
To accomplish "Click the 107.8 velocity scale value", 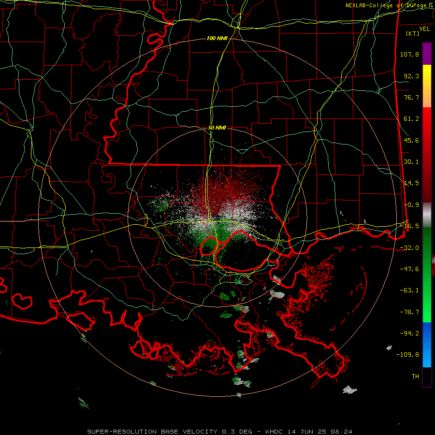I will pos(409,54).
